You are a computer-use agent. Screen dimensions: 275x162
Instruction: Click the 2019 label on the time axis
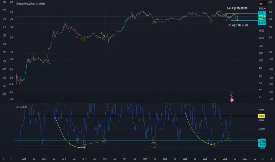coord(84,159)
